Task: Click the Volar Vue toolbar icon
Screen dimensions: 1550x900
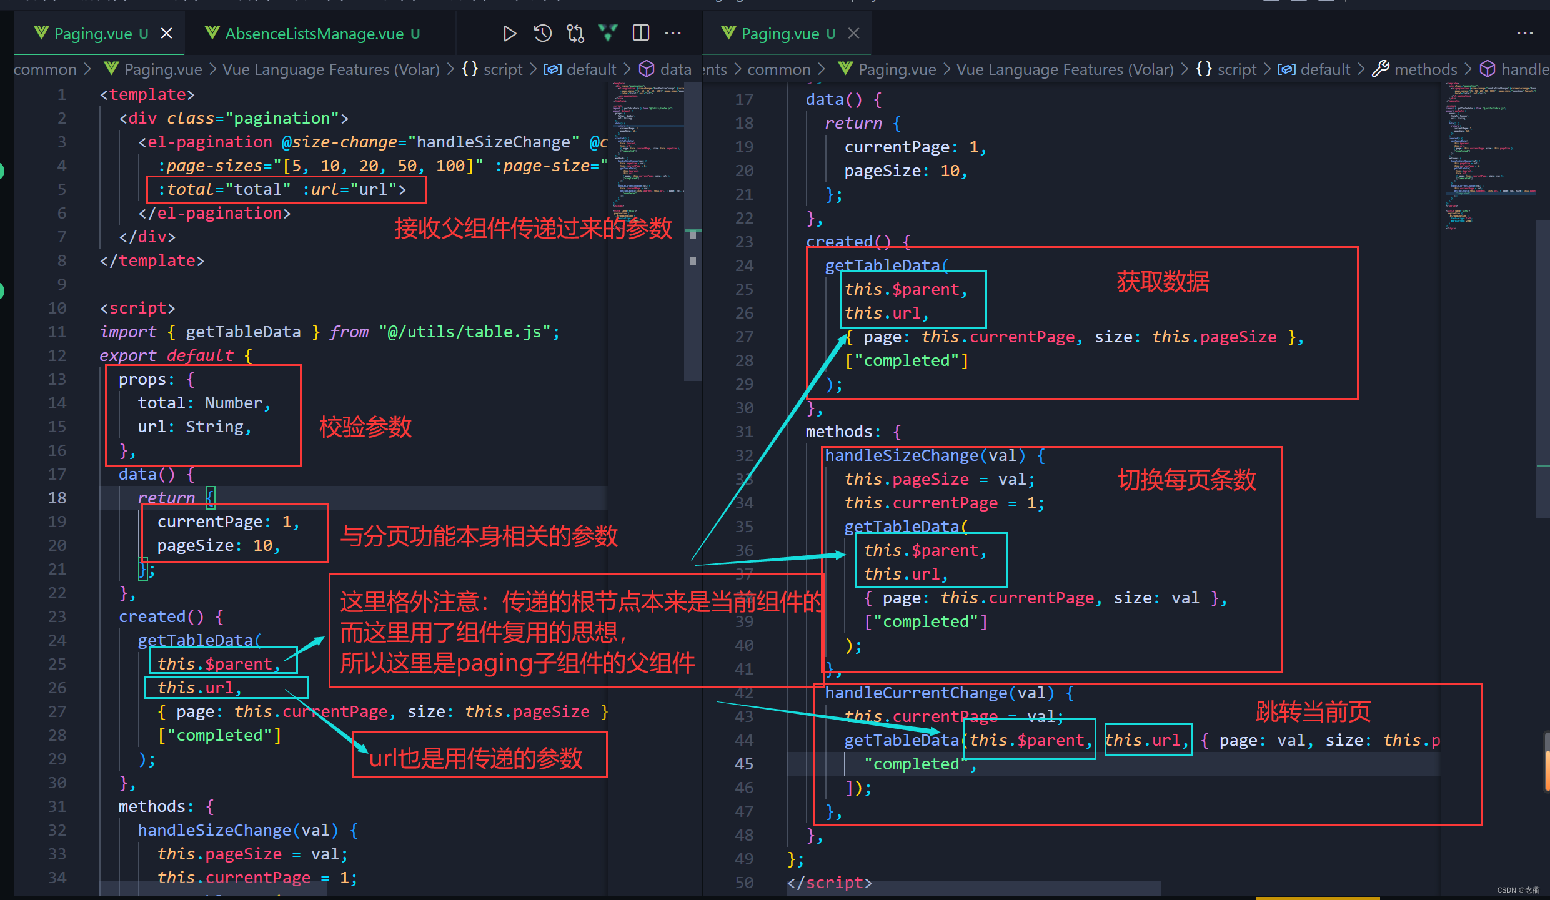Action: tap(607, 32)
